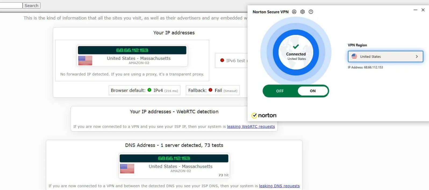
Task: Open the United States VPN Region selector
Action: [x=385, y=57]
